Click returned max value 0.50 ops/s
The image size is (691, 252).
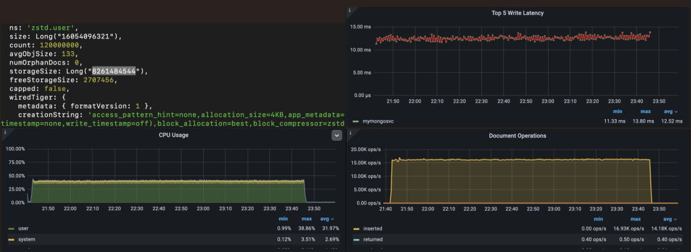[x=632, y=239]
